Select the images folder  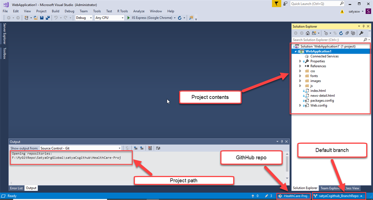tap(316, 81)
